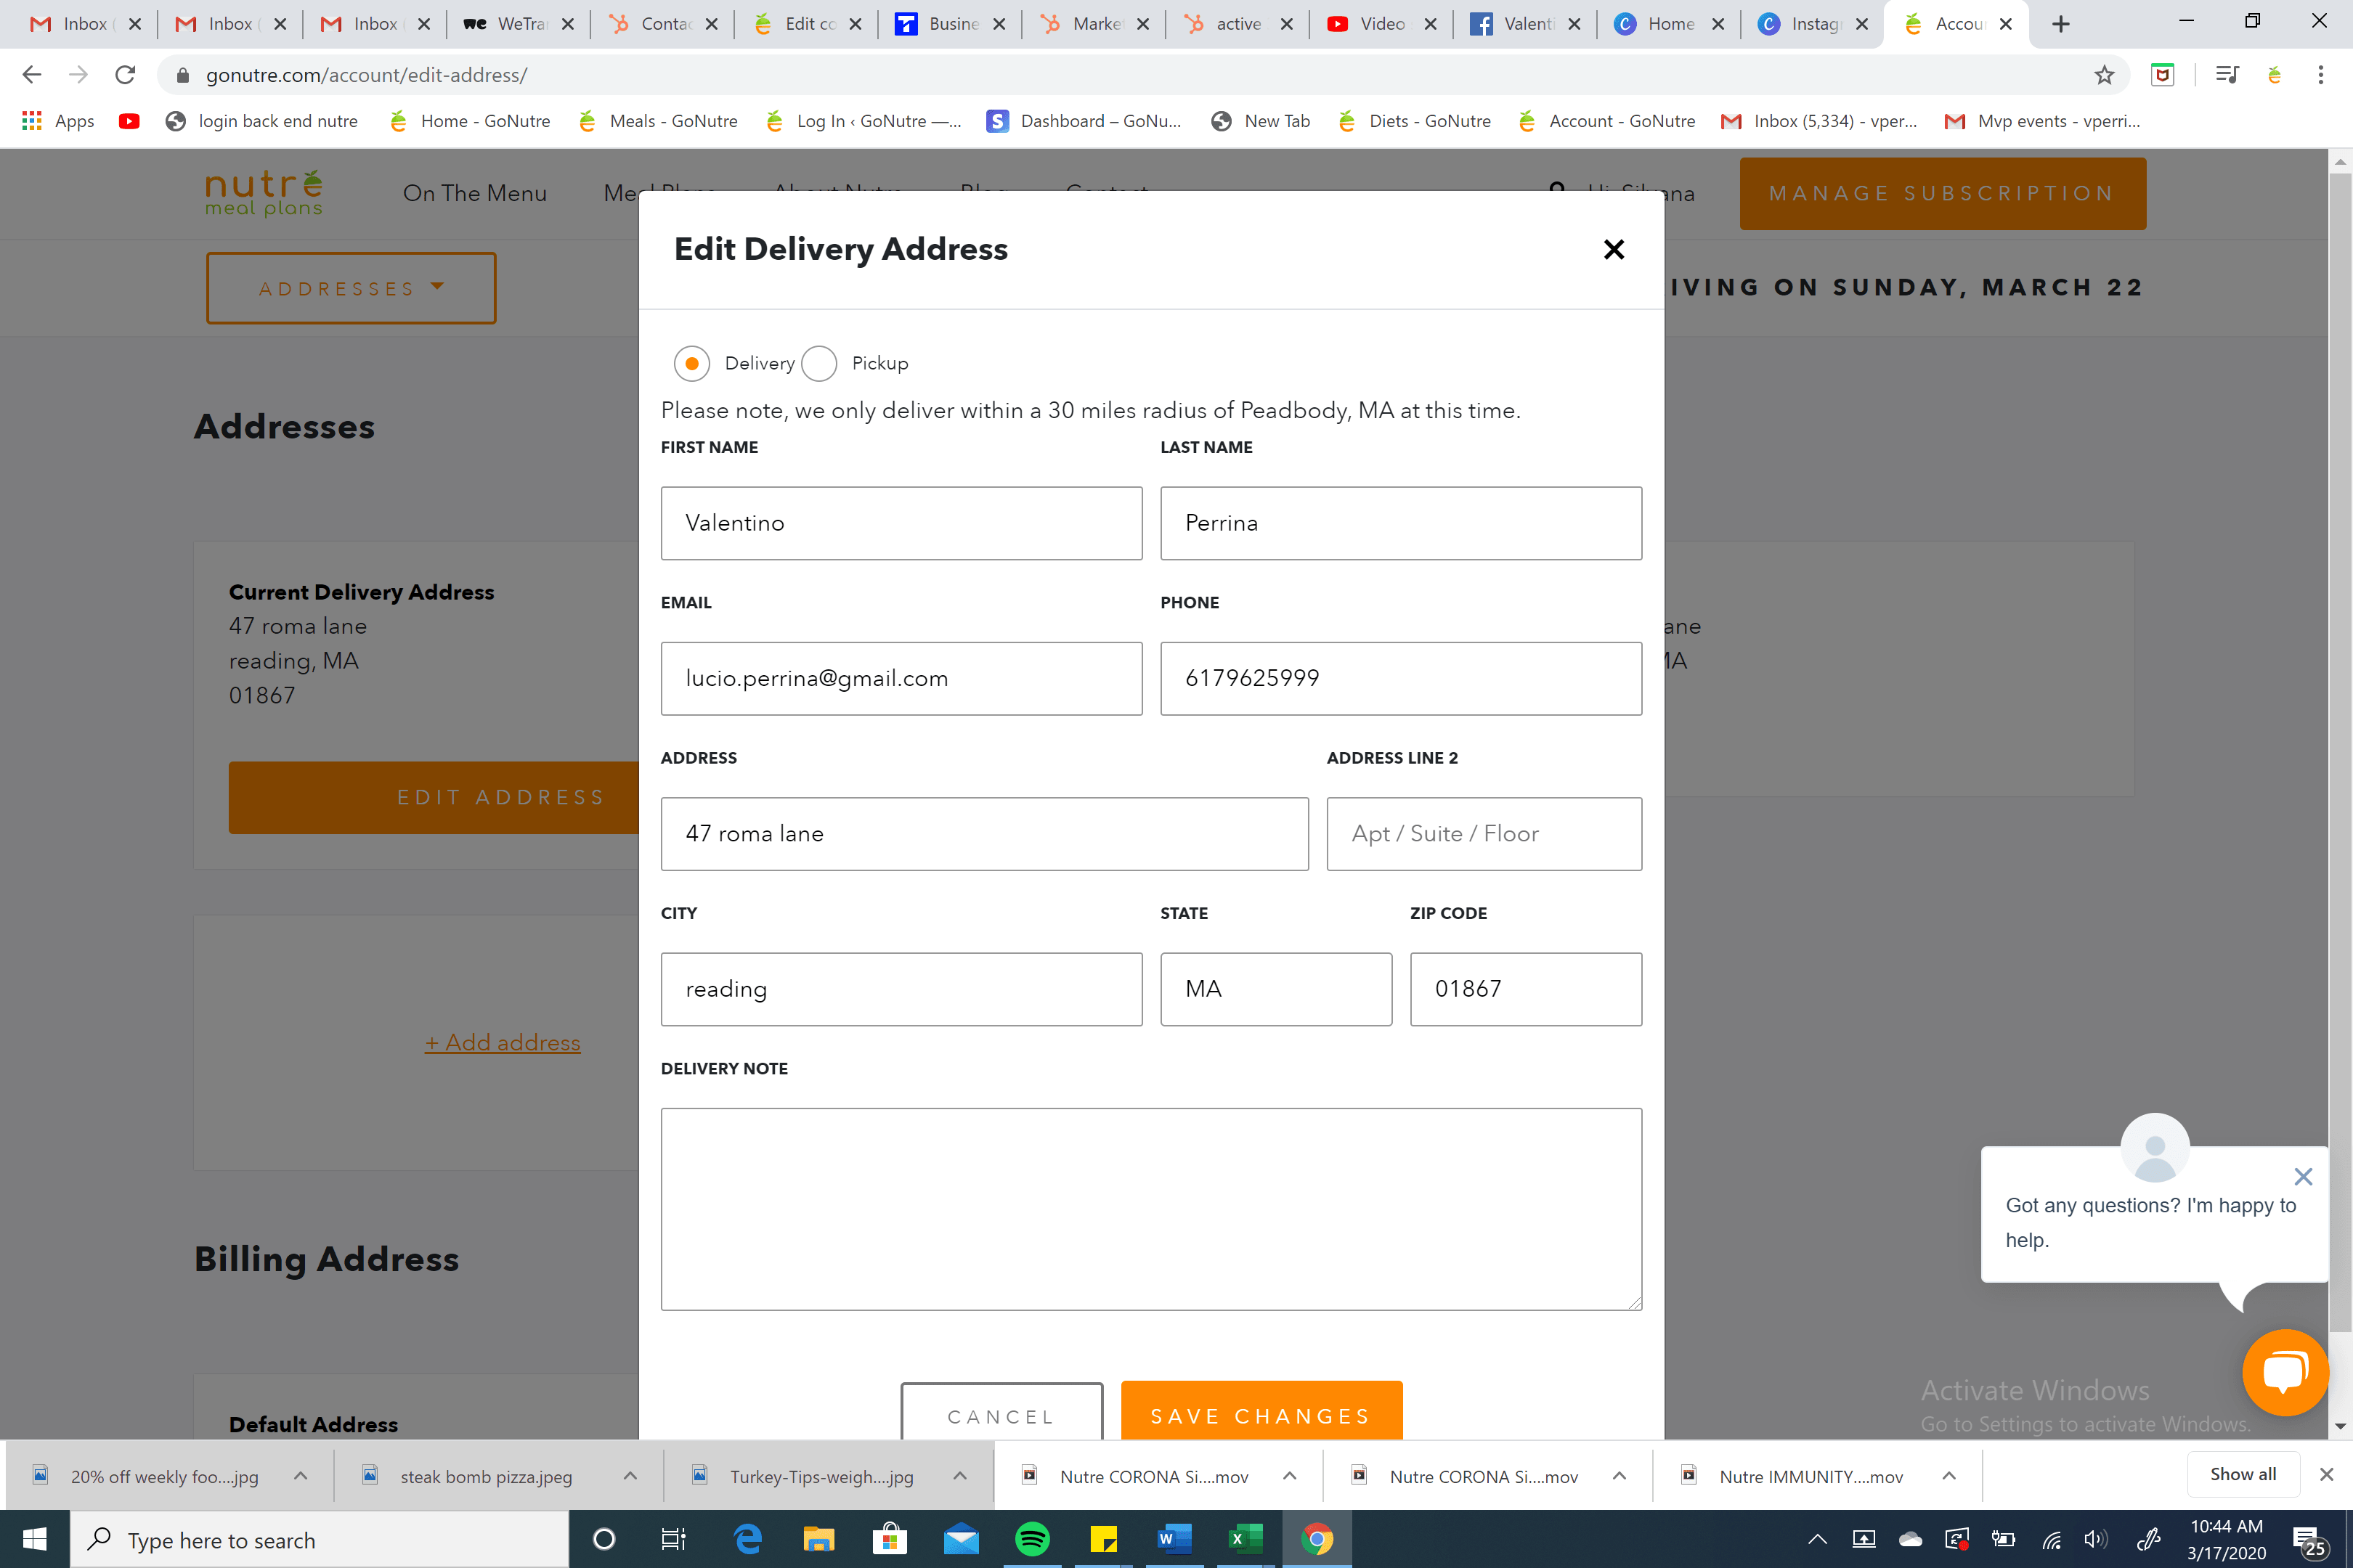
Task: Click the Save Changes button
Action: pyautogui.click(x=1261, y=1412)
